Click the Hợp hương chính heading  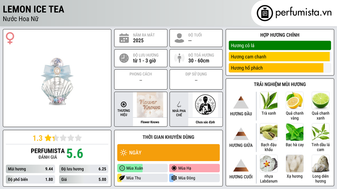pyautogui.click(x=280, y=35)
